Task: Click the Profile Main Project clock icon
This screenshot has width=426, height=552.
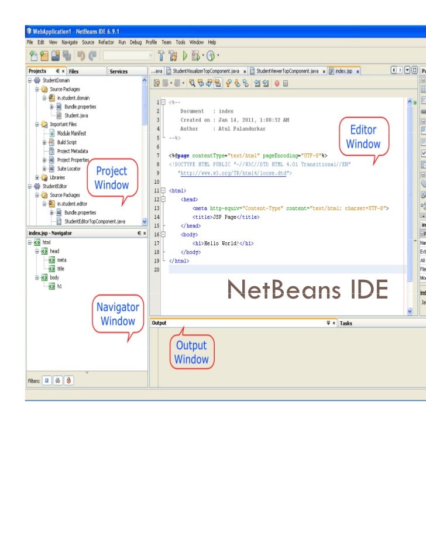Action: coord(211,56)
